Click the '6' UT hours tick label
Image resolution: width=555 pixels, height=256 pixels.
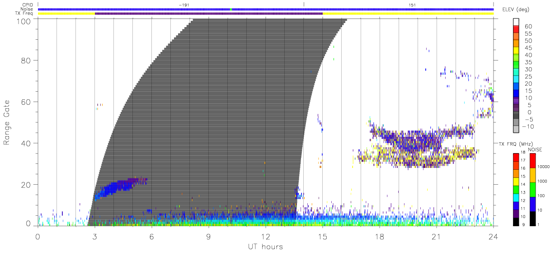pyautogui.click(x=152, y=236)
